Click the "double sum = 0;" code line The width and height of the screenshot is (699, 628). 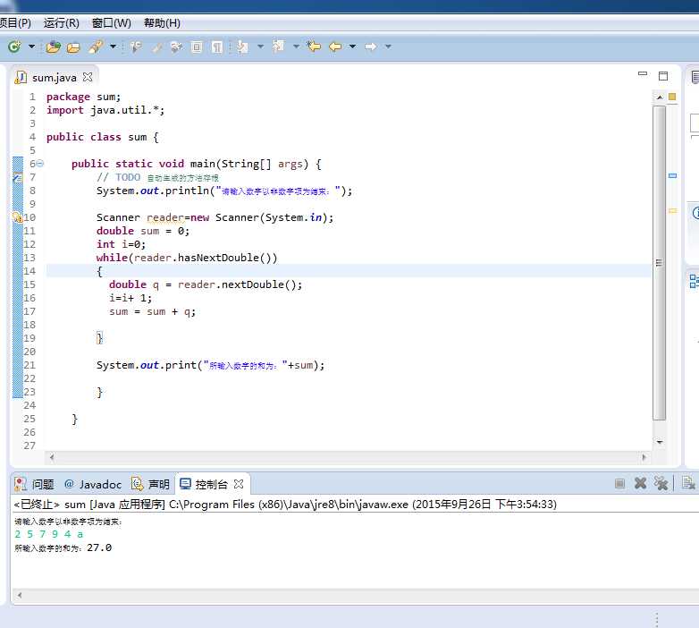click(x=143, y=231)
